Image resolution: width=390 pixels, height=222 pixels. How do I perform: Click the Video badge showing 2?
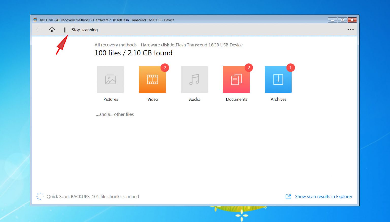165,68
